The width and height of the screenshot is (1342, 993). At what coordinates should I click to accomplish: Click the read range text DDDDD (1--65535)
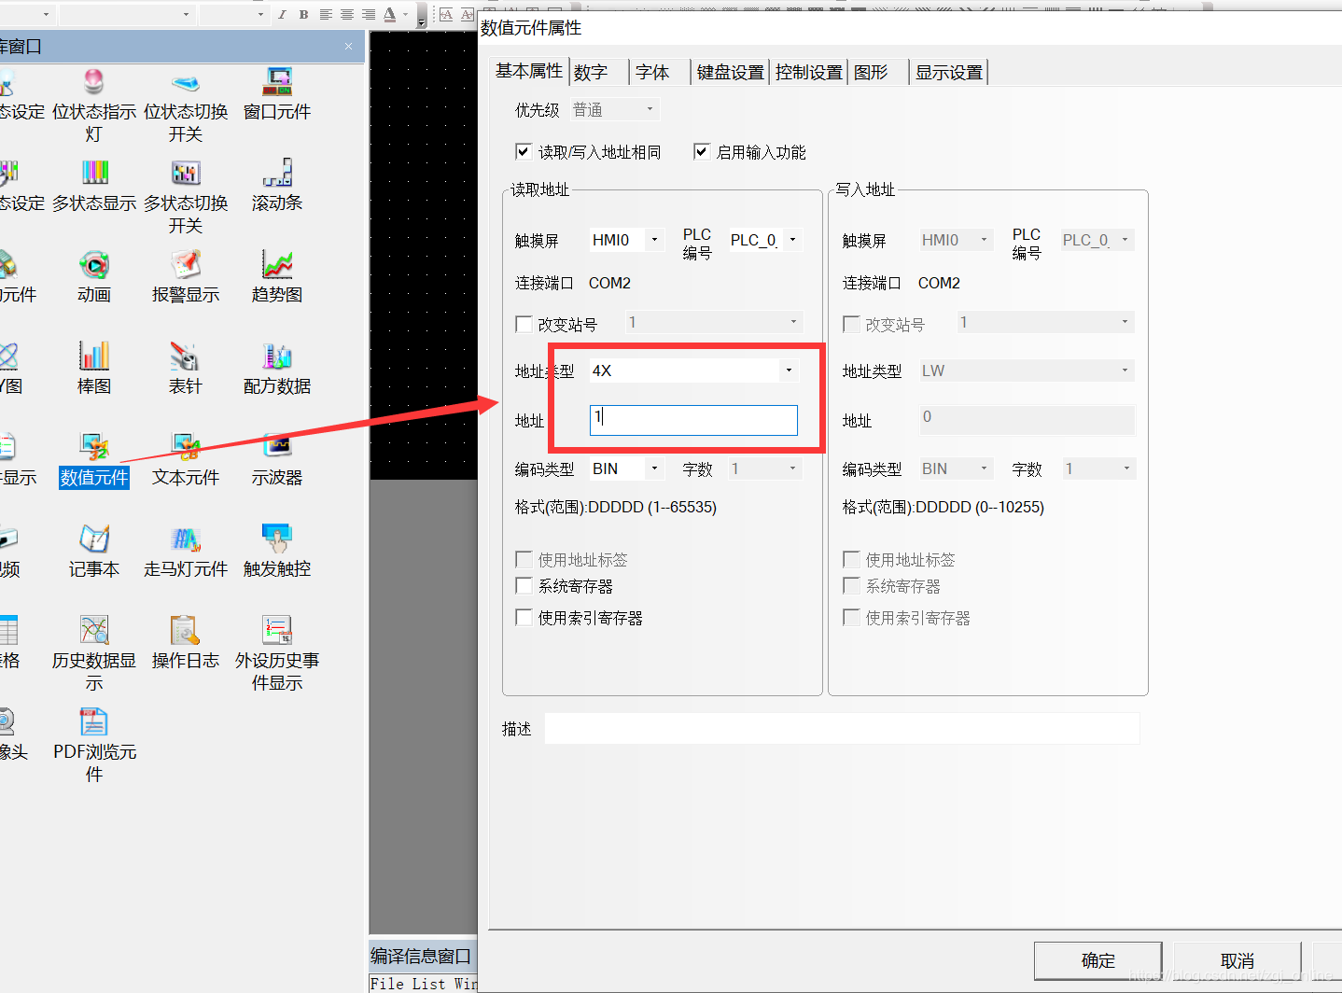click(652, 507)
